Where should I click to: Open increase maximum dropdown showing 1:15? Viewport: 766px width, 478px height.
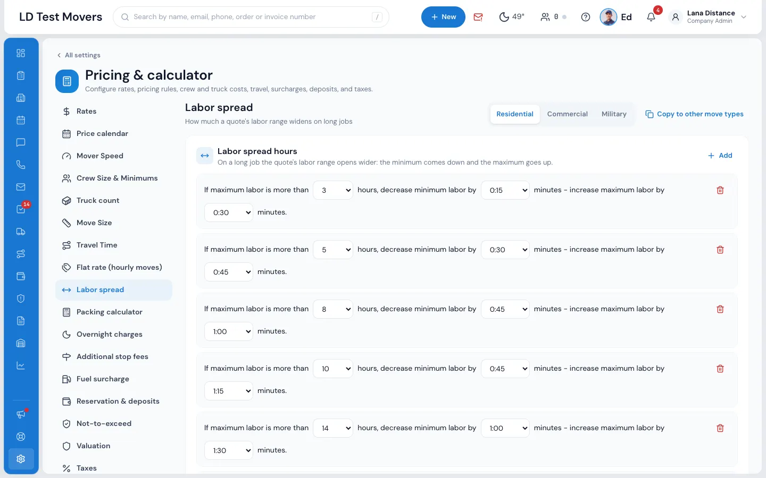[x=229, y=391]
